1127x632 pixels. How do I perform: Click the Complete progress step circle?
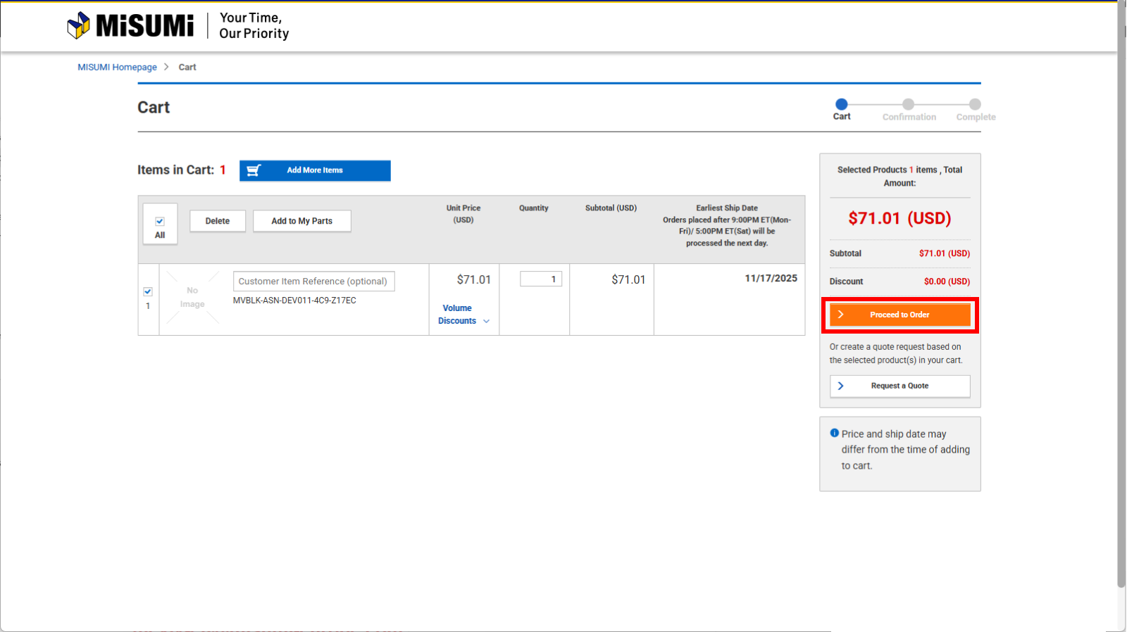point(975,104)
